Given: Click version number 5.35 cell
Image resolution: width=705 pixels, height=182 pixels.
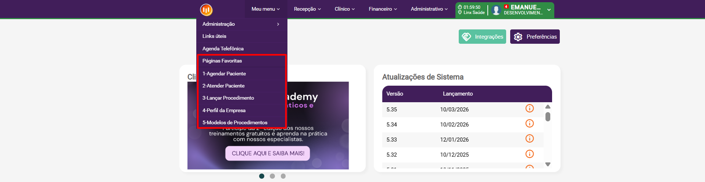Looking at the screenshot, I should tap(391, 110).
